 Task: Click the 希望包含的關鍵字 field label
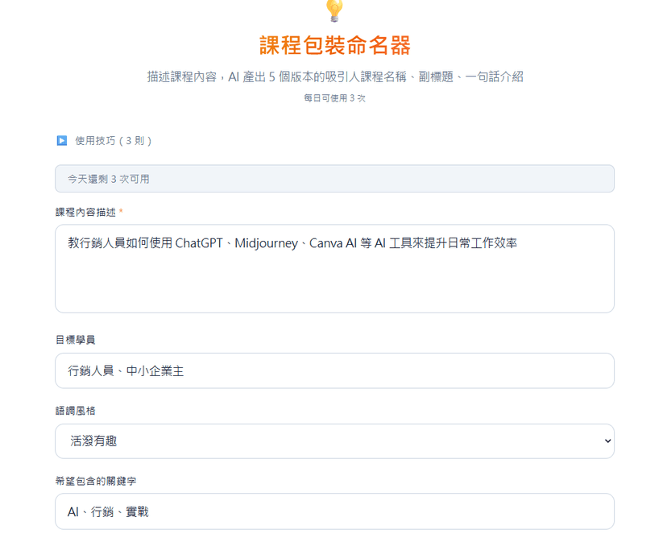click(96, 481)
